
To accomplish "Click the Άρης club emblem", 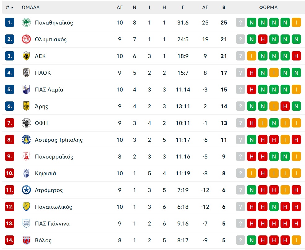I will [26, 106].
